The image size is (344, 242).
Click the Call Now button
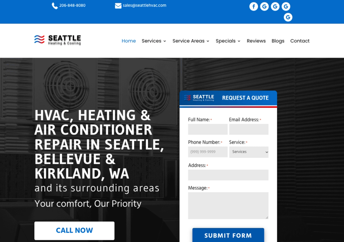(x=74, y=231)
